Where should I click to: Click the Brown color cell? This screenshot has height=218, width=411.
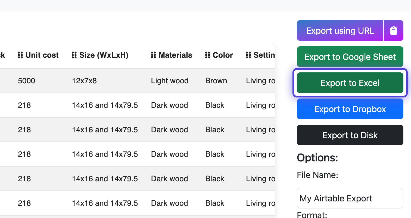[216, 81]
